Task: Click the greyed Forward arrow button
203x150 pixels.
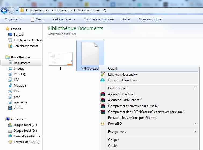Action: [12, 10]
